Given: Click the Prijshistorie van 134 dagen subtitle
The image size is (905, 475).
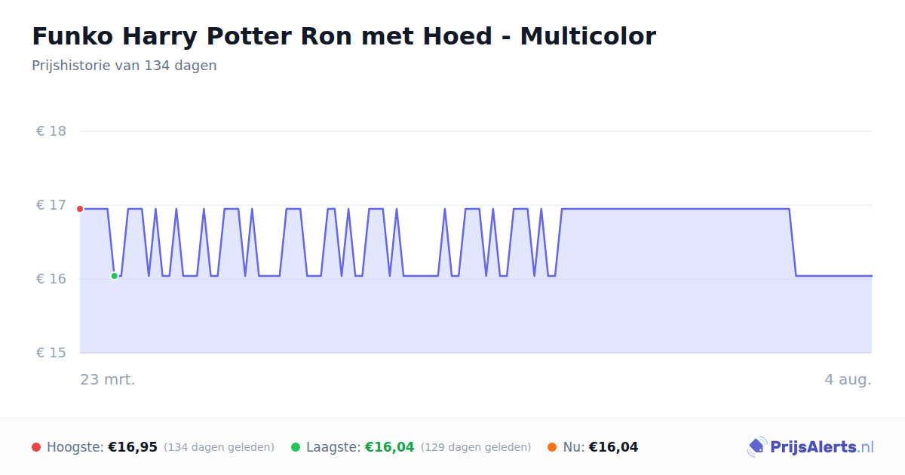Looking at the screenshot, I should coord(124,66).
